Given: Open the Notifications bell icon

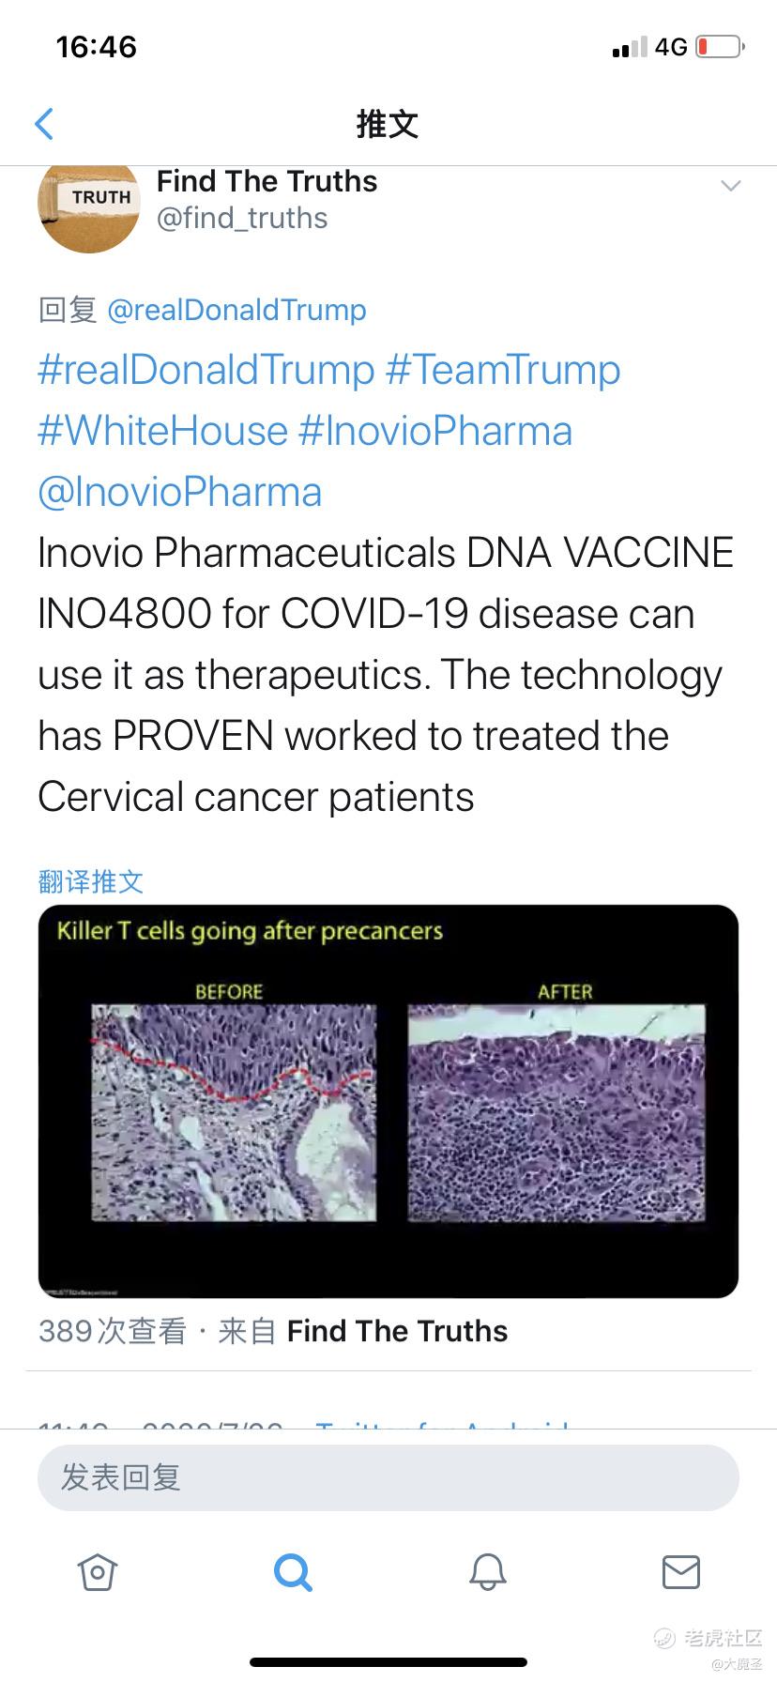Looking at the screenshot, I should [487, 1571].
